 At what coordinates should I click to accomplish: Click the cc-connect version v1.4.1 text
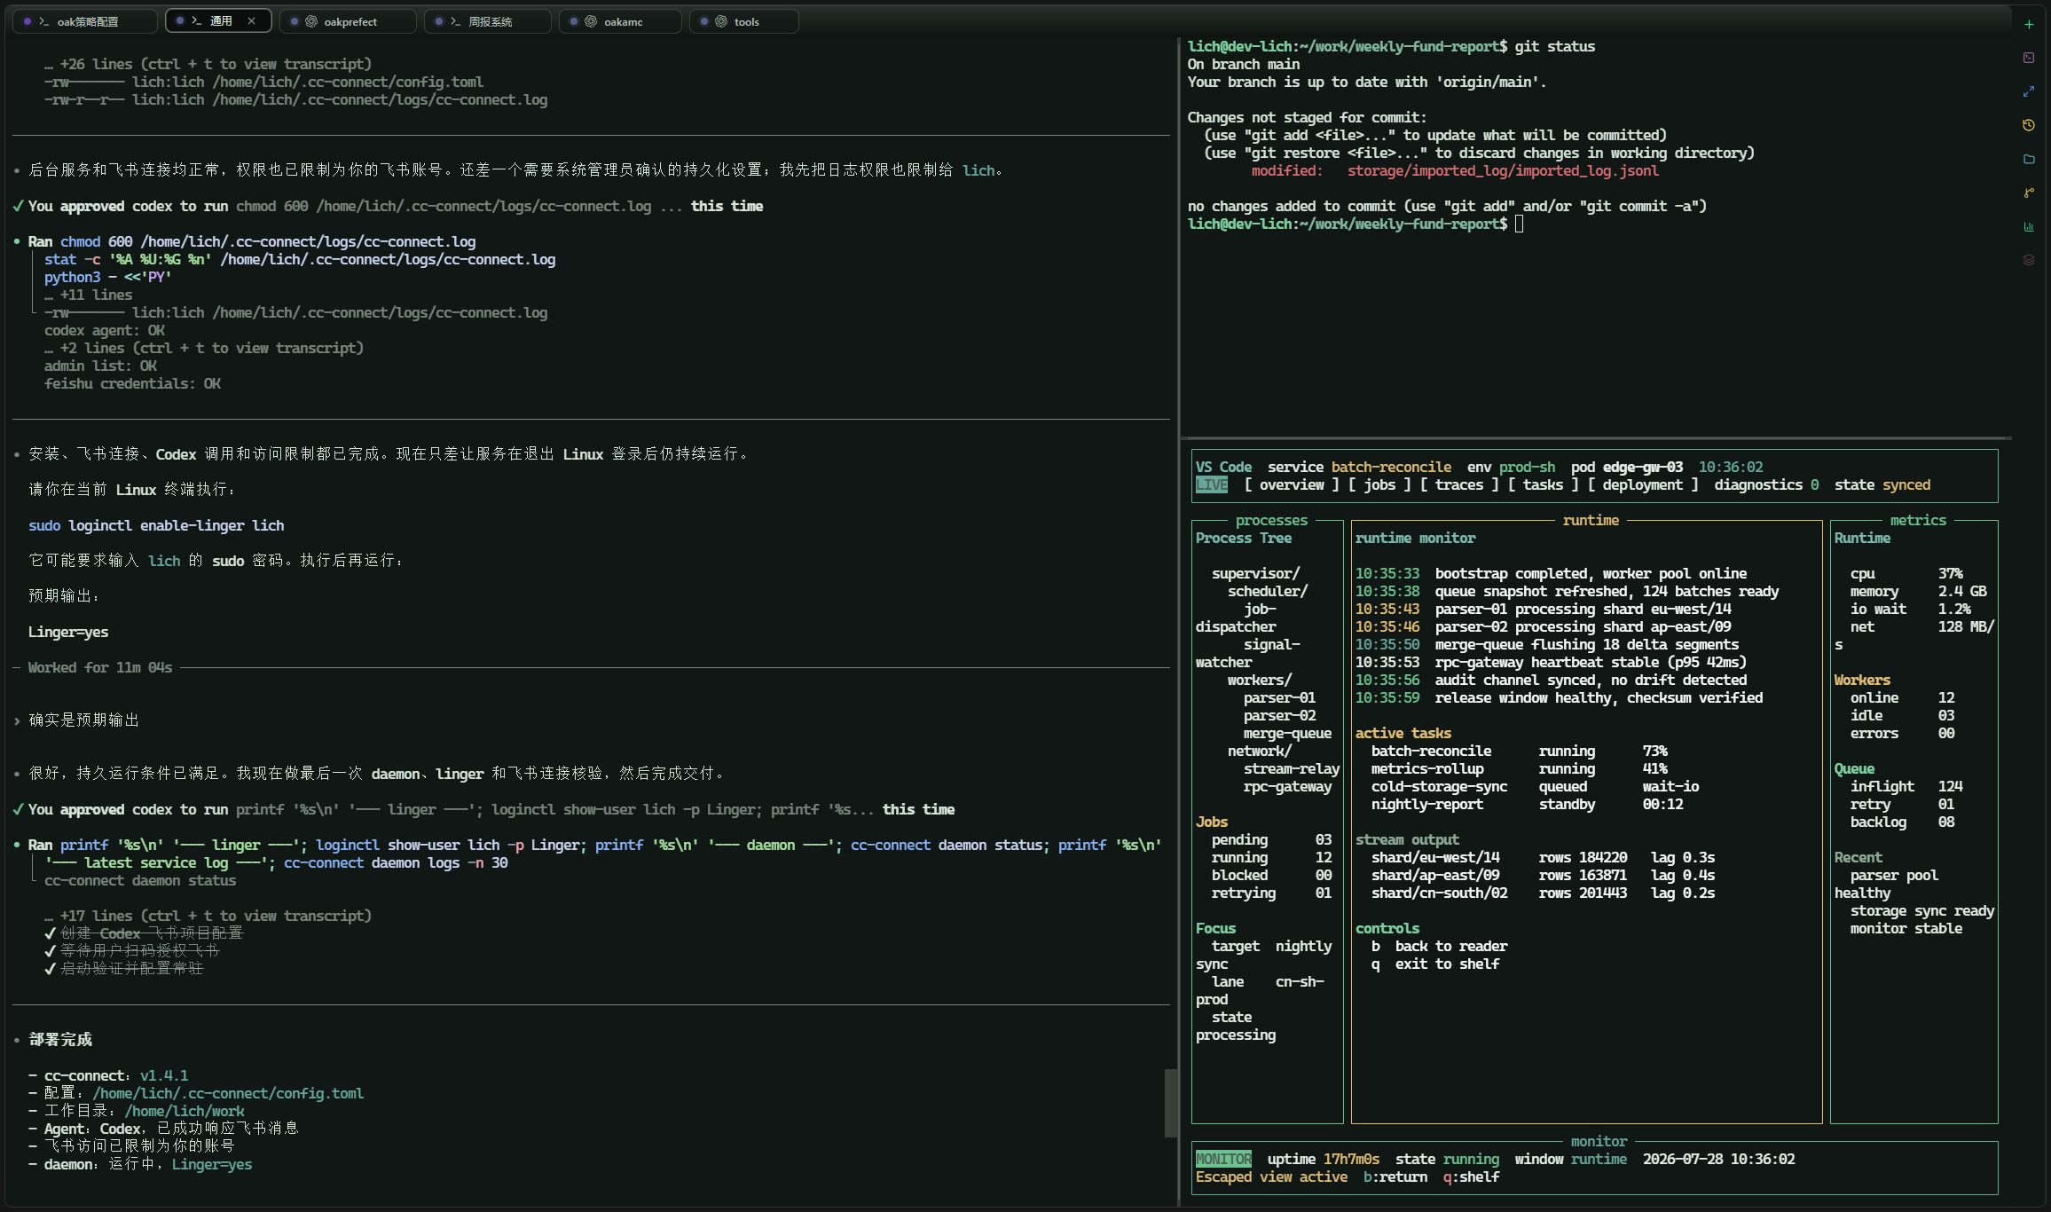(x=164, y=1076)
